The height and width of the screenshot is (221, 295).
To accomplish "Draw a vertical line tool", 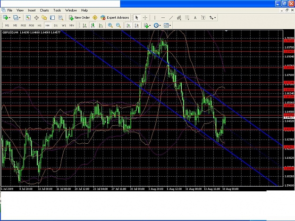I will tap(155, 17).
